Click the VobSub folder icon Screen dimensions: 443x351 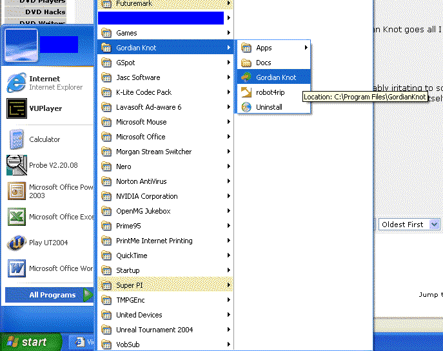(x=106, y=345)
